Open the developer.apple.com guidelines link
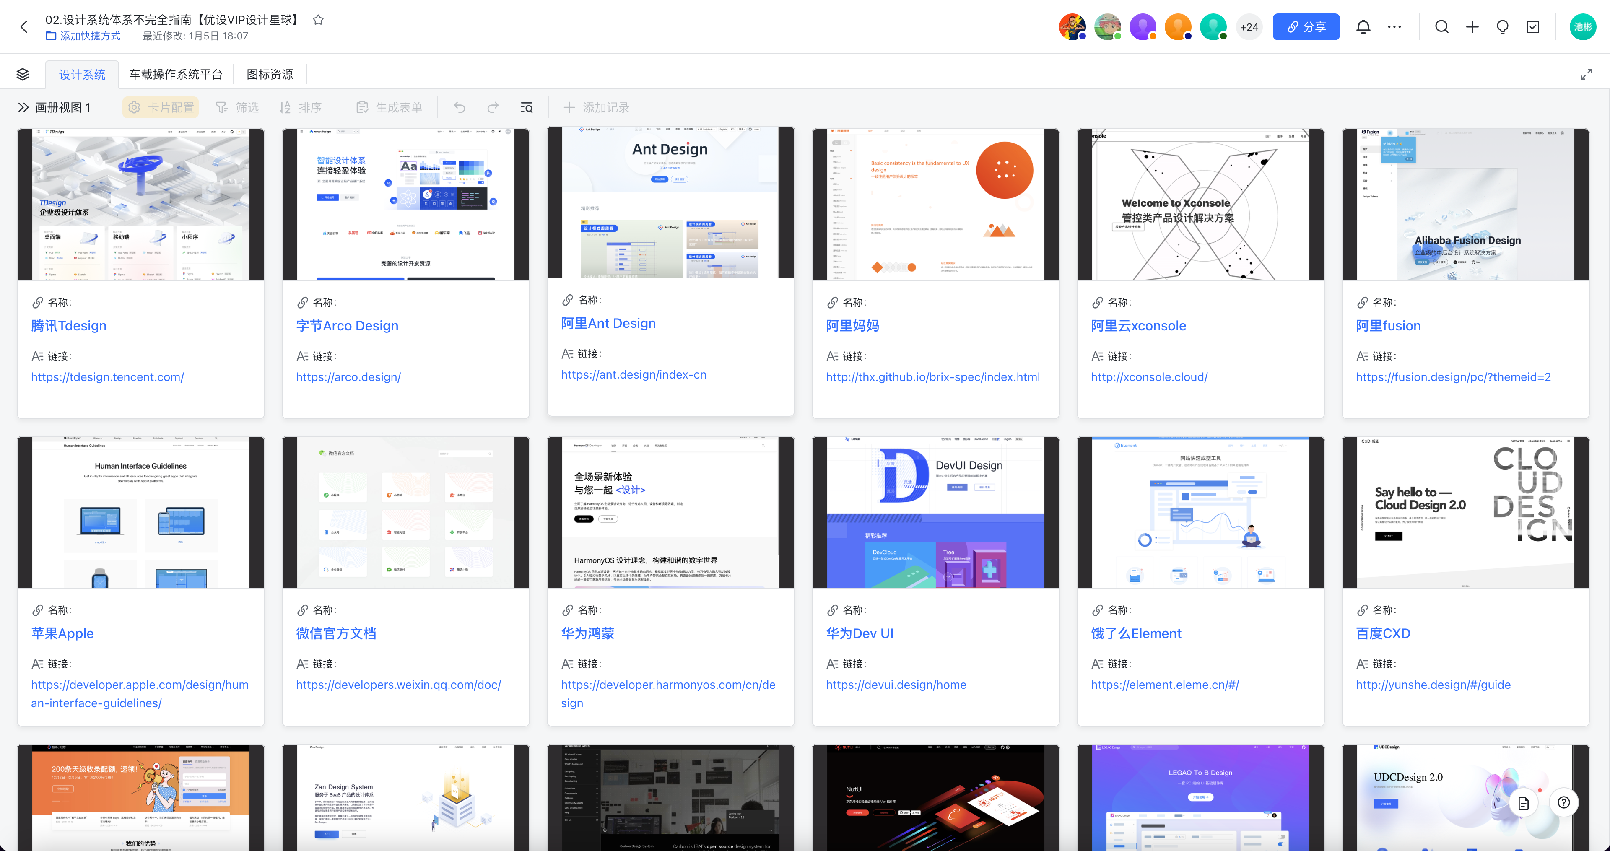This screenshot has height=851, width=1610. pos(140,693)
